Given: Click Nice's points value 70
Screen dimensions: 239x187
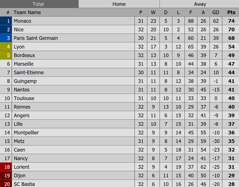Looking at the screenshot, I should tap(231, 29).
